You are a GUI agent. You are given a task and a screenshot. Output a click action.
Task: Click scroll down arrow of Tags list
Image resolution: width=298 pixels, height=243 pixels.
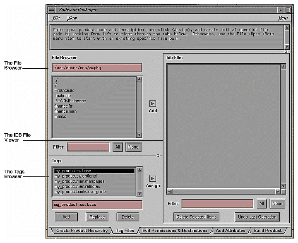139,194
